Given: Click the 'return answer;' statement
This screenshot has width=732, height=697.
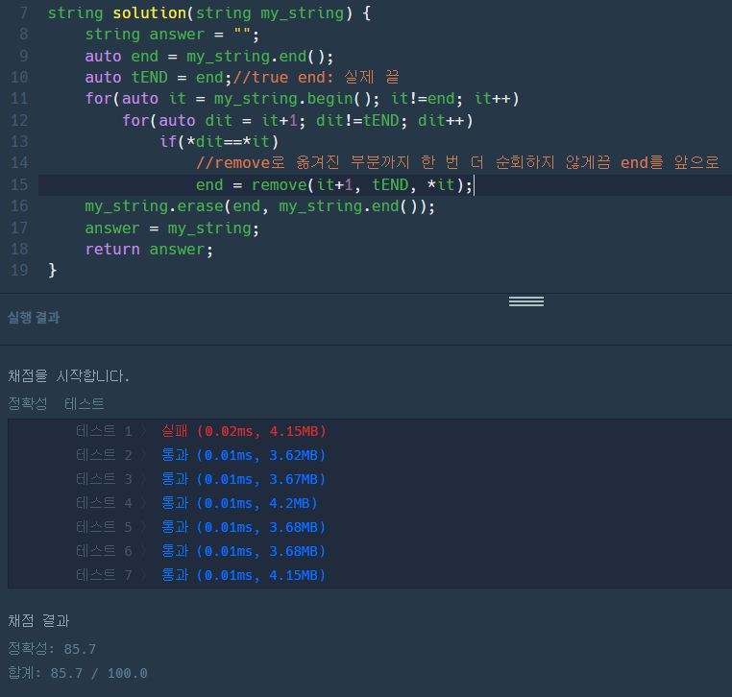Looking at the screenshot, I should (x=149, y=249).
